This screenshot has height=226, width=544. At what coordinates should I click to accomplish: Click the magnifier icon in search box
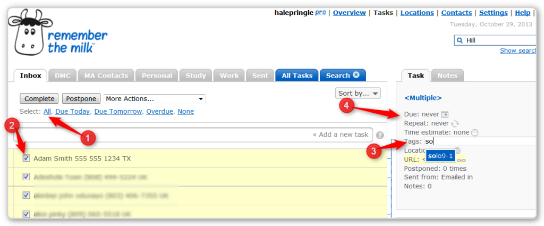460,40
